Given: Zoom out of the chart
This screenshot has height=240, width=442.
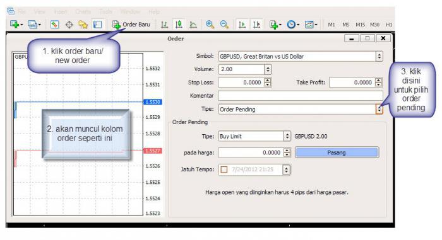Looking at the screenshot, I should (x=224, y=25).
